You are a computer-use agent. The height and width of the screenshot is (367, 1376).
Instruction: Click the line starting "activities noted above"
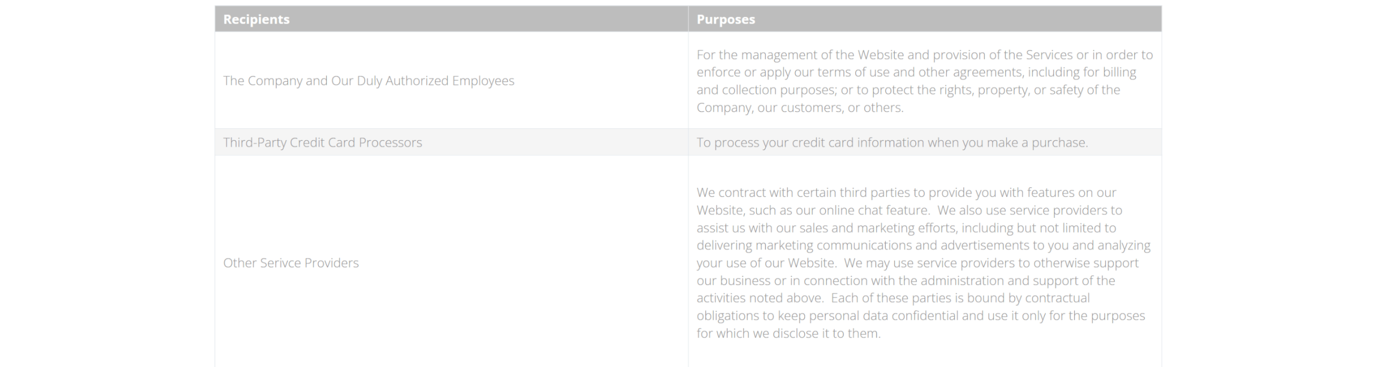tap(893, 298)
